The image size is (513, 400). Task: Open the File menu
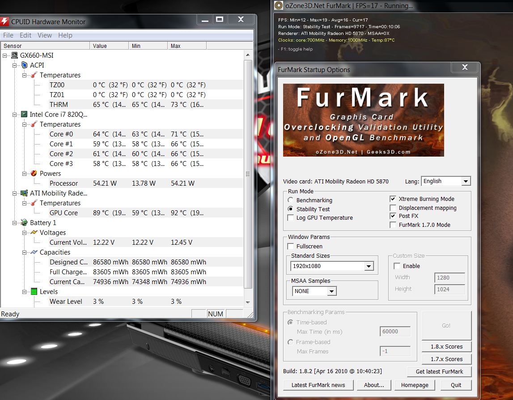[8, 35]
